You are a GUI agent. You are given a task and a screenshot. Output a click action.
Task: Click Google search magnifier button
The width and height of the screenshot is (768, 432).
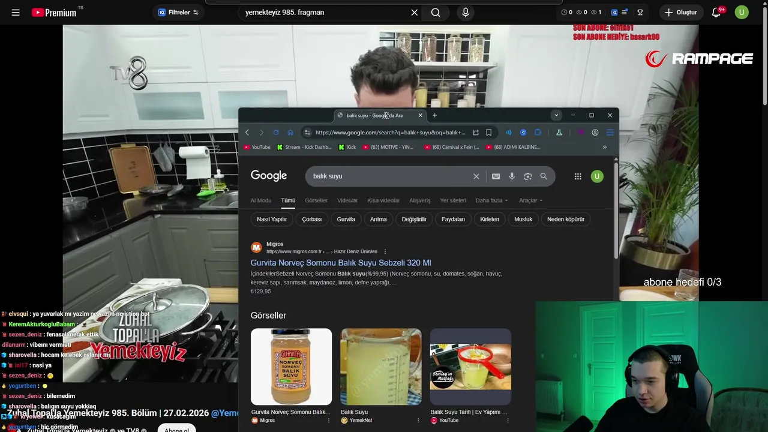pos(544,176)
